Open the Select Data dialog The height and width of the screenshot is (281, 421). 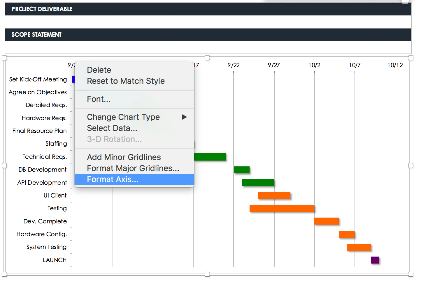[112, 128]
